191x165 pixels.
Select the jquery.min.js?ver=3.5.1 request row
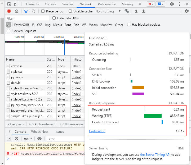(x=45, y=105)
